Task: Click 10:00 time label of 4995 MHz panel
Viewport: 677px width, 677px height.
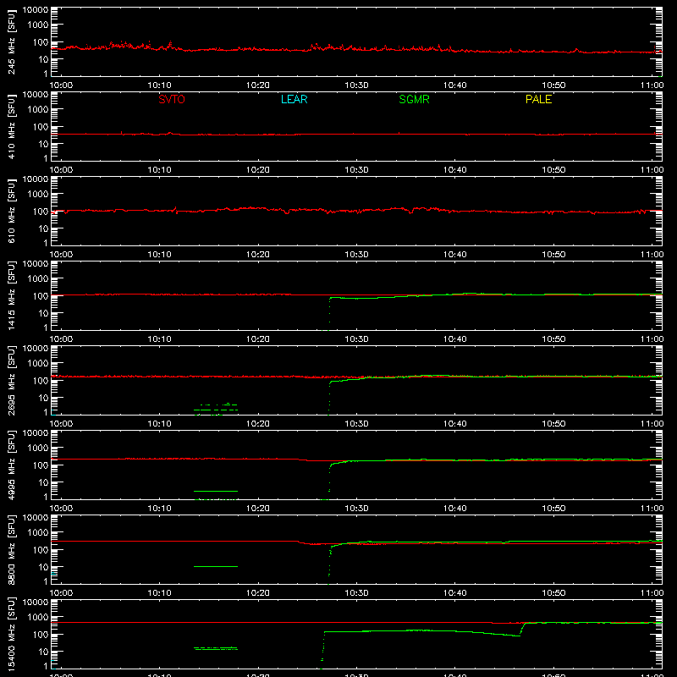Action: (x=61, y=509)
